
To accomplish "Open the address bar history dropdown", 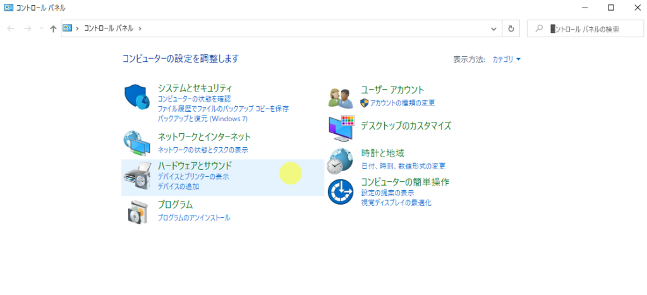I will tap(494, 28).
